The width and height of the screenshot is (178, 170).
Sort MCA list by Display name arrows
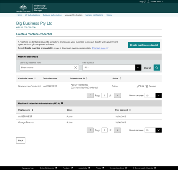pyautogui.click(x=32, y=110)
